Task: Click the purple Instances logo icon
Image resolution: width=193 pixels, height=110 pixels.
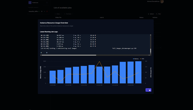Action: (30, 3)
